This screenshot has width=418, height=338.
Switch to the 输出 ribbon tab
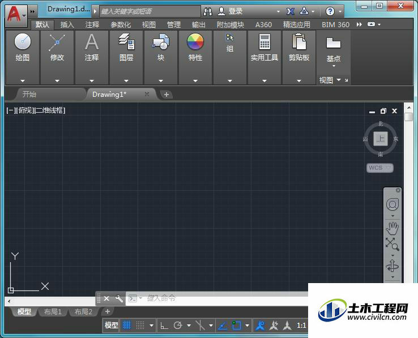(x=199, y=25)
